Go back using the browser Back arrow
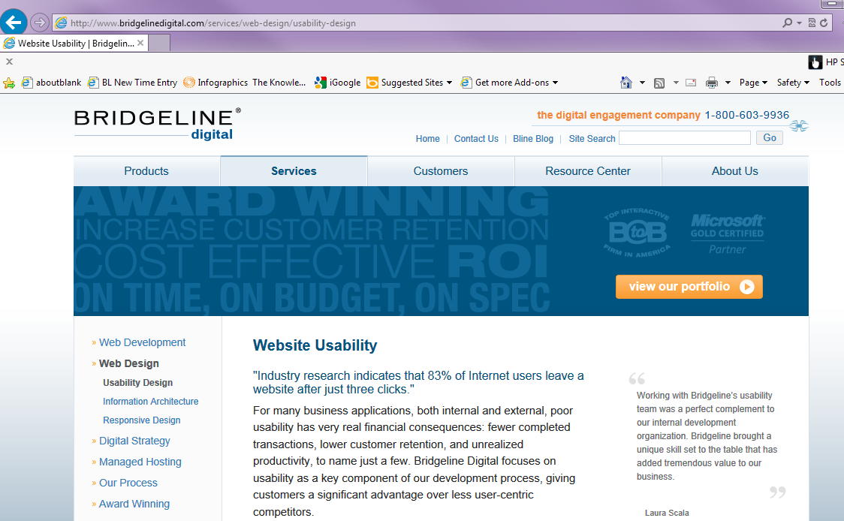844x521 pixels. [14, 23]
